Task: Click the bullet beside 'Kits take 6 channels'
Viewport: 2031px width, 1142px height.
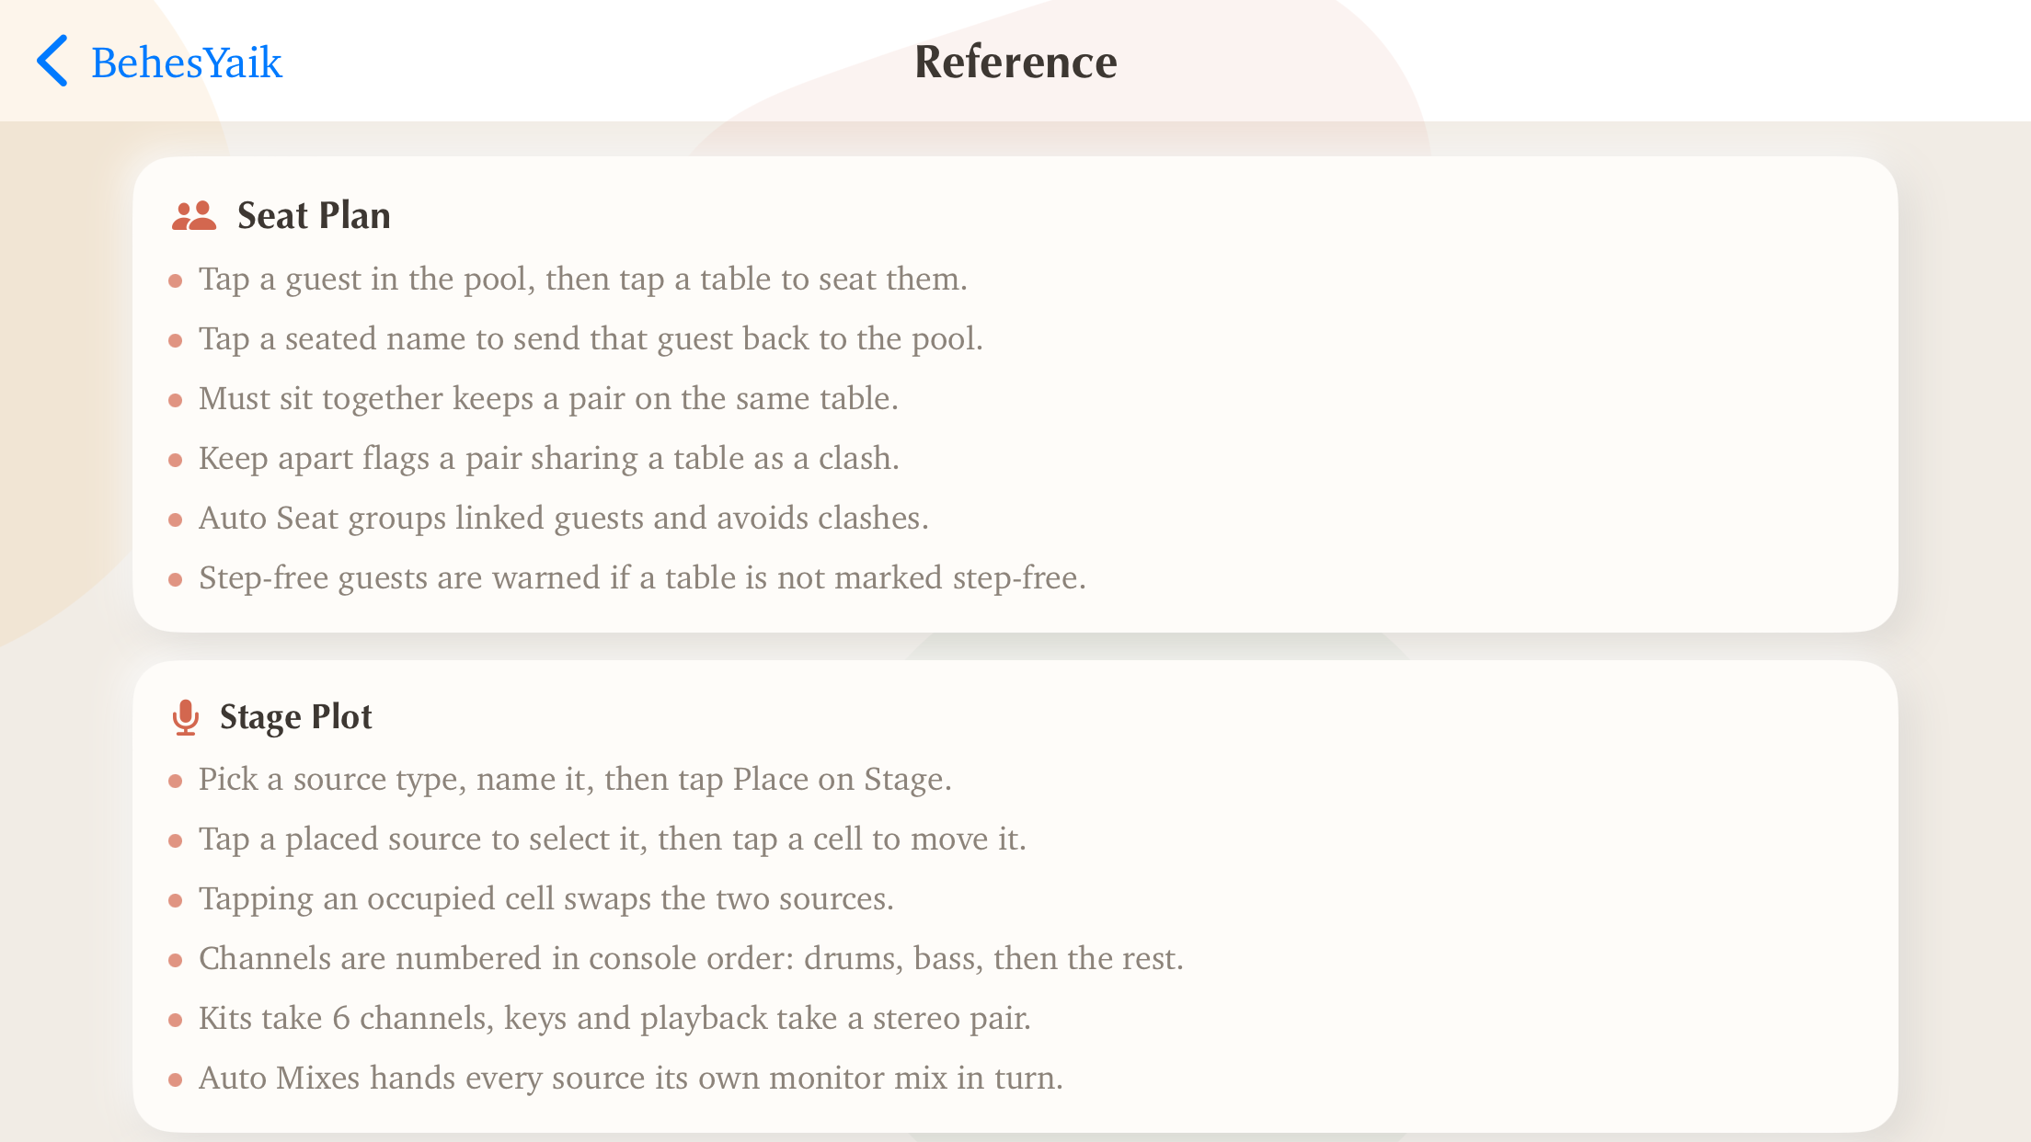Action: [x=176, y=1020]
